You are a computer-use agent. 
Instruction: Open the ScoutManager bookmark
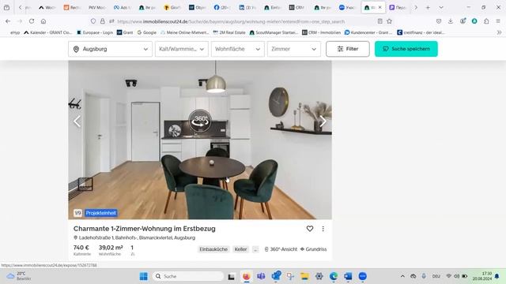pyautogui.click(x=274, y=32)
